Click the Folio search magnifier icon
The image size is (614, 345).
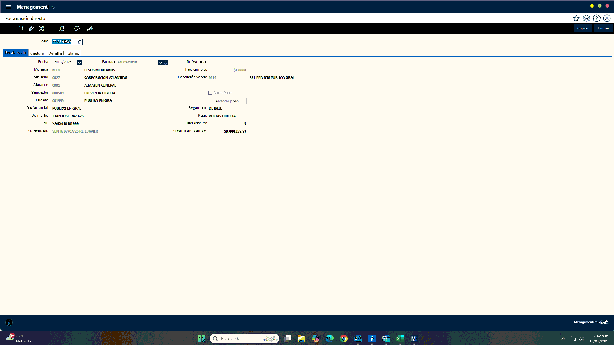pyautogui.click(x=79, y=42)
